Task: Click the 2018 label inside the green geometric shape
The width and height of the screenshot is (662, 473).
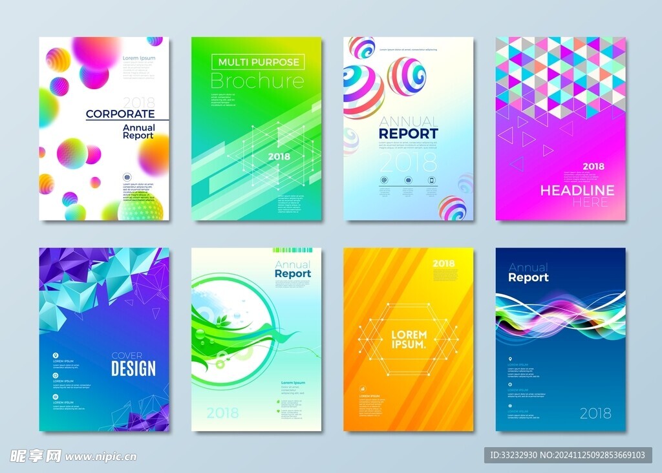Action: click(x=279, y=156)
